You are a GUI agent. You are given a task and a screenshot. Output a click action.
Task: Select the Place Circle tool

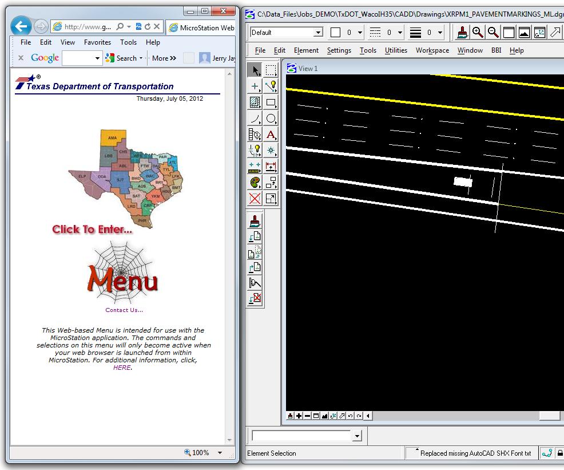271,119
